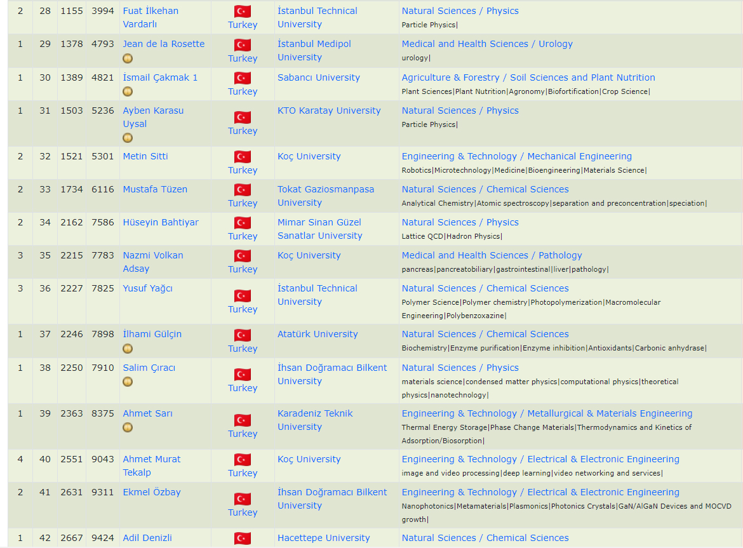Click the Engineering & Technology / Mechanical Engineering link
This screenshot has width=743, height=548.
tap(516, 156)
